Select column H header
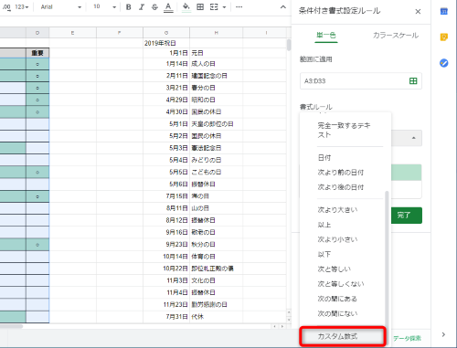 (217, 33)
